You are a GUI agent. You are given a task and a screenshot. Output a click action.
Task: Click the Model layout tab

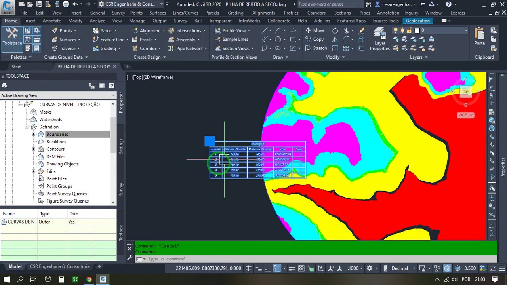point(15,266)
